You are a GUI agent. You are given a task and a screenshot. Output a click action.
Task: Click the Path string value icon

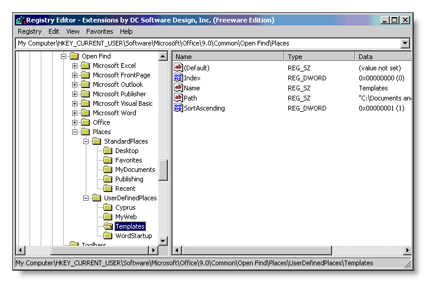point(178,97)
